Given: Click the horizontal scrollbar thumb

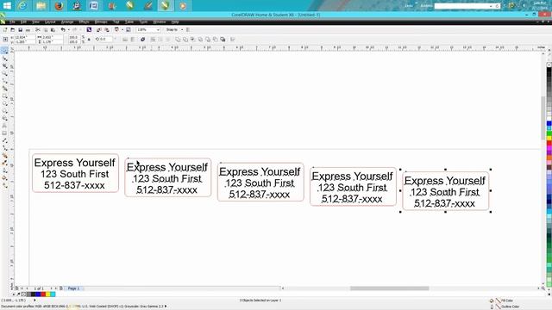Looking at the screenshot, I should click(389, 288).
